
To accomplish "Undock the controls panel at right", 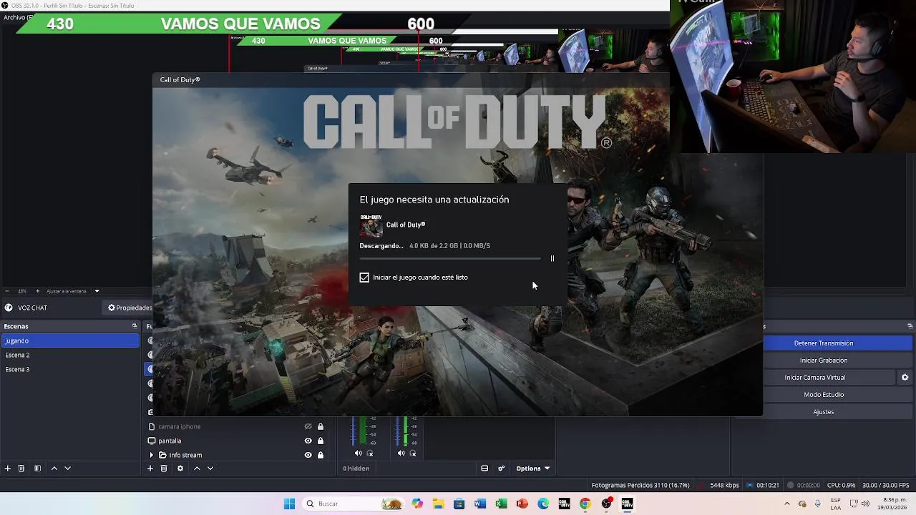I will click(x=910, y=326).
